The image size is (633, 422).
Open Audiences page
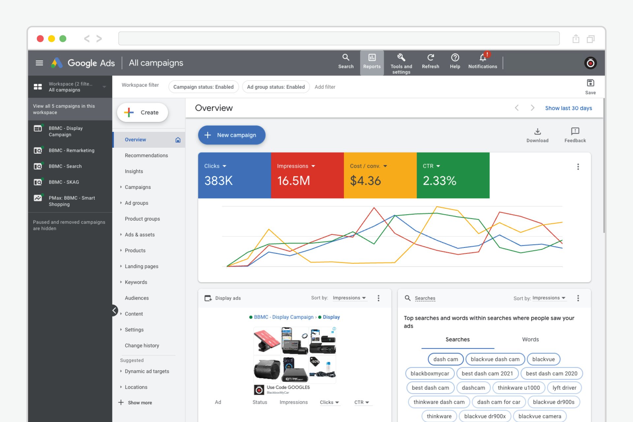click(x=136, y=298)
